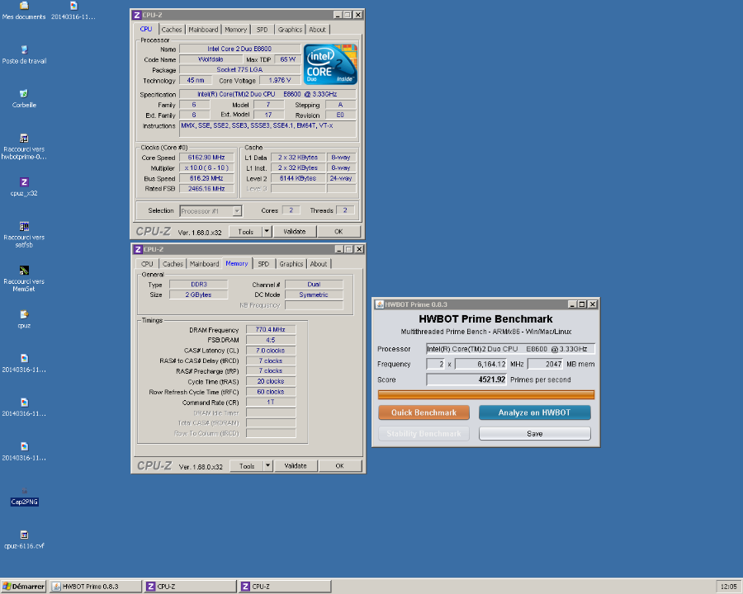Switch to CPU tab in lower CPU-Z window
Screen dimensions: 743x594
(x=148, y=264)
